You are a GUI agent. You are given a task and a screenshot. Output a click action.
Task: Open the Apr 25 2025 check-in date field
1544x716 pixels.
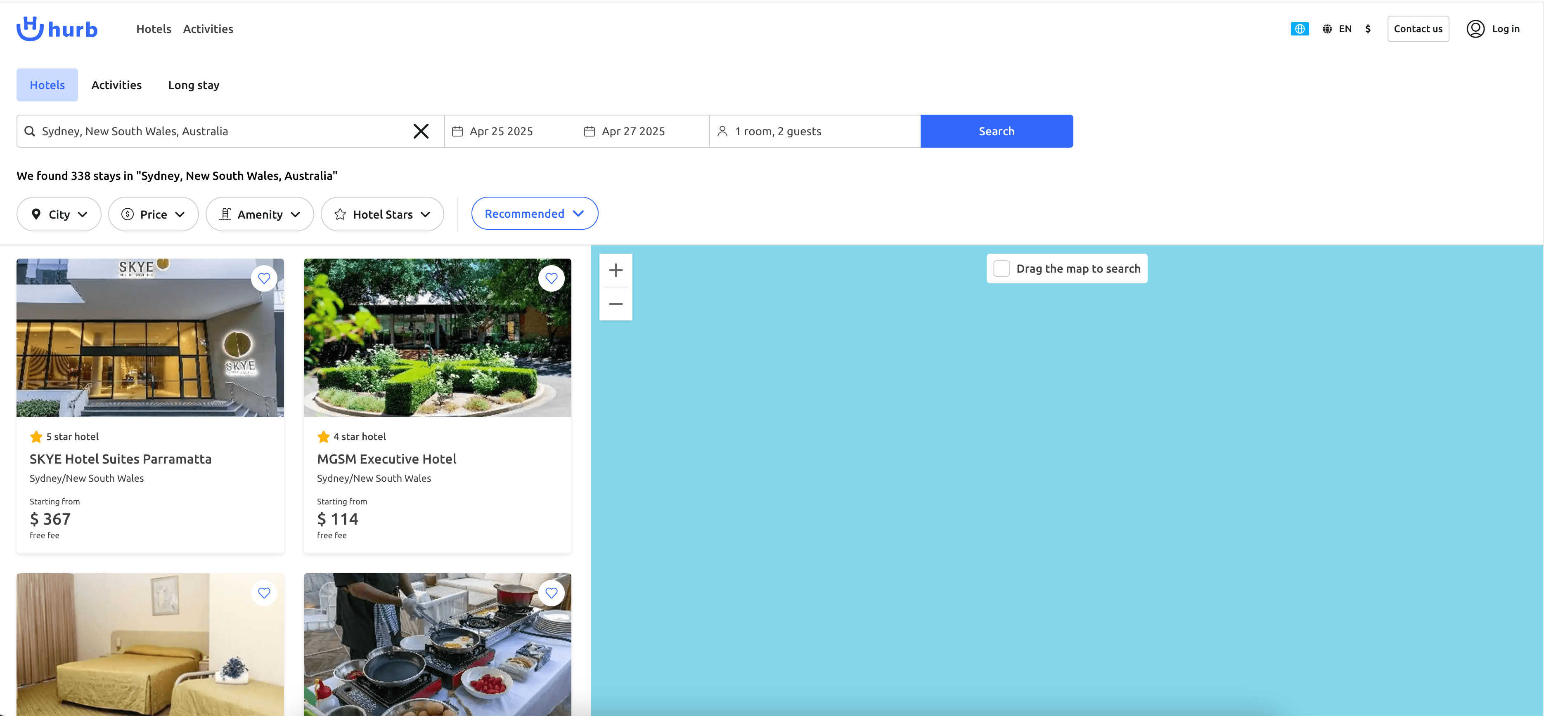[500, 131]
